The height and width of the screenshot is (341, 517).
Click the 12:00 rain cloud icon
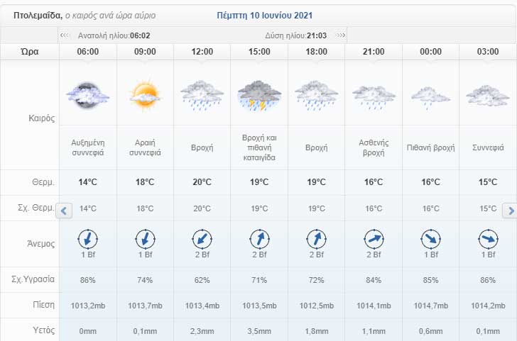202,94
